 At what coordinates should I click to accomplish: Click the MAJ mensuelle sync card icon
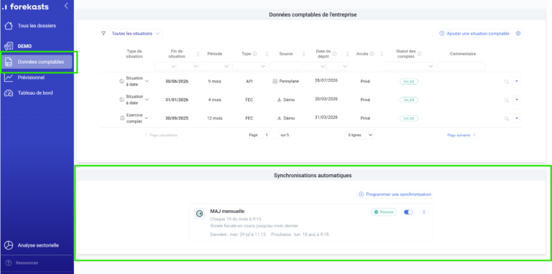[200, 213]
